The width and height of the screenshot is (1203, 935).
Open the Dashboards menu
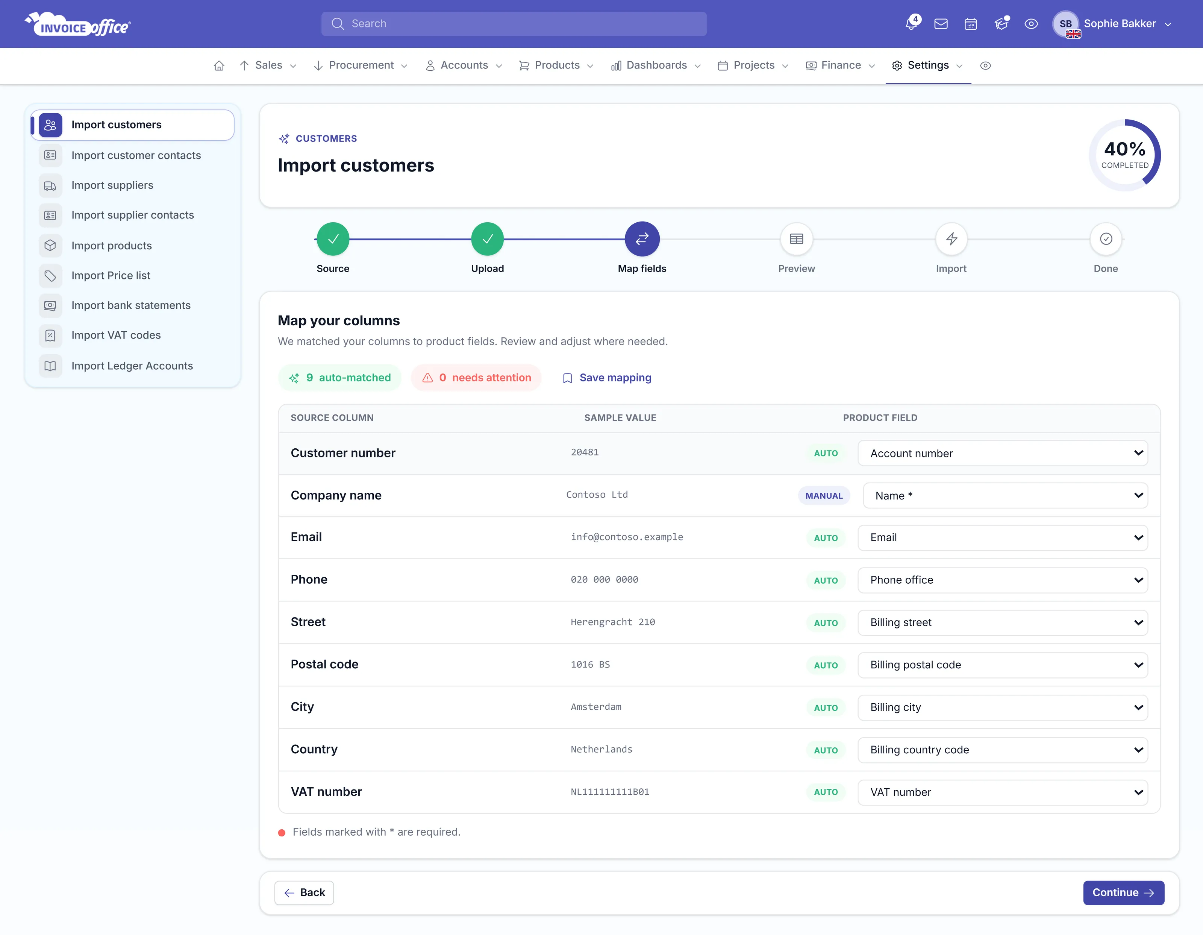[656, 65]
